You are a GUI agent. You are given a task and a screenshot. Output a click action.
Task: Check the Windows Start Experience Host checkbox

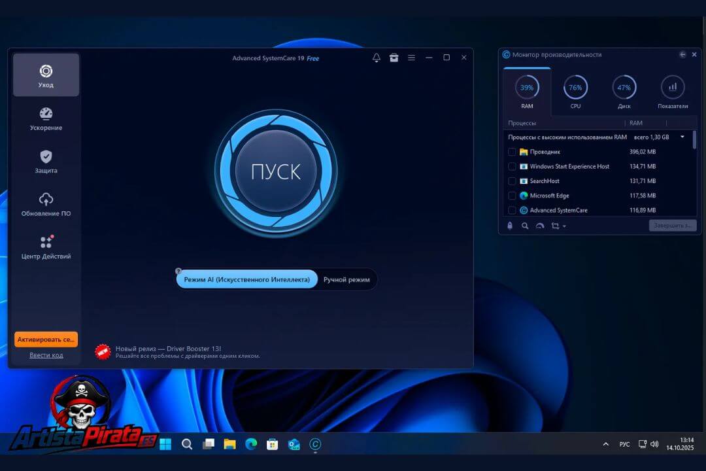pyautogui.click(x=512, y=166)
